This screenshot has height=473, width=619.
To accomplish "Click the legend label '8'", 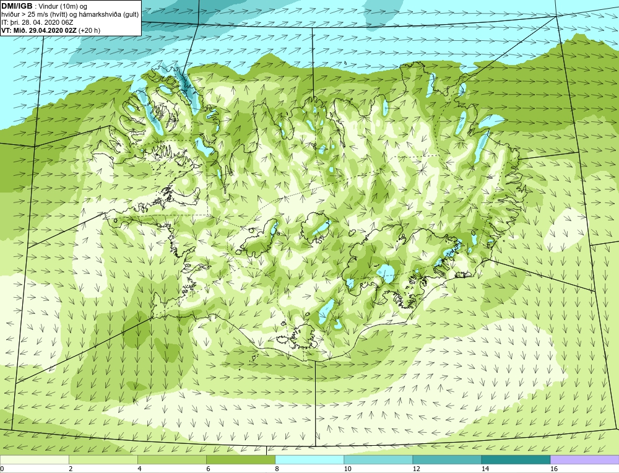I will pos(277,469).
